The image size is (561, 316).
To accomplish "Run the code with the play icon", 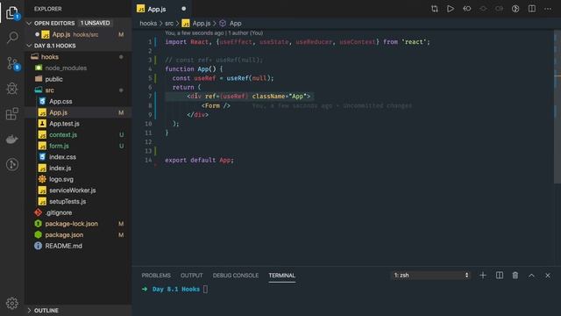I will pos(451,9).
